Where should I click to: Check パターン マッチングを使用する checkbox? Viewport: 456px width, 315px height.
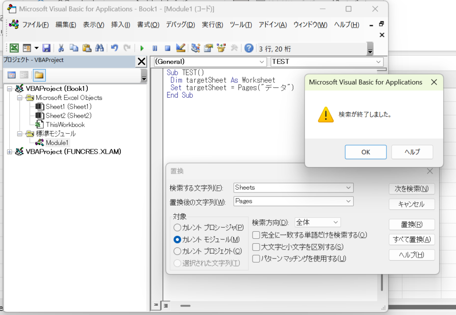point(256,258)
